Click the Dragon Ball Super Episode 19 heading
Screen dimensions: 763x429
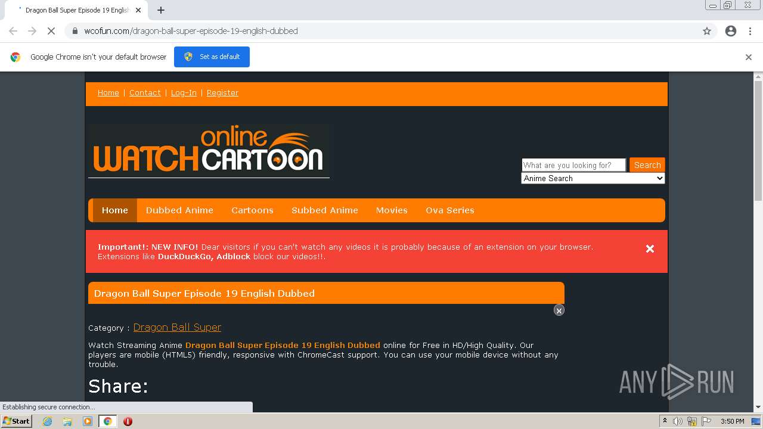click(204, 293)
